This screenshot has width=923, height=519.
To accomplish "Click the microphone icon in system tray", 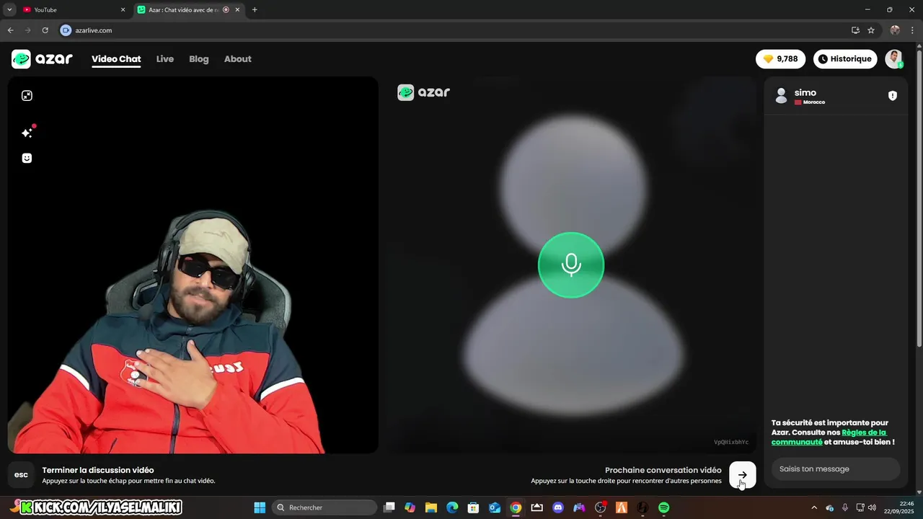I will click(845, 507).
